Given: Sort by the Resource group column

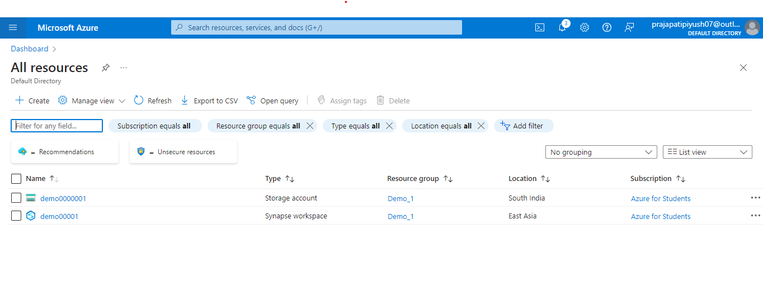Looking at the screenshot, I should 420,179.
